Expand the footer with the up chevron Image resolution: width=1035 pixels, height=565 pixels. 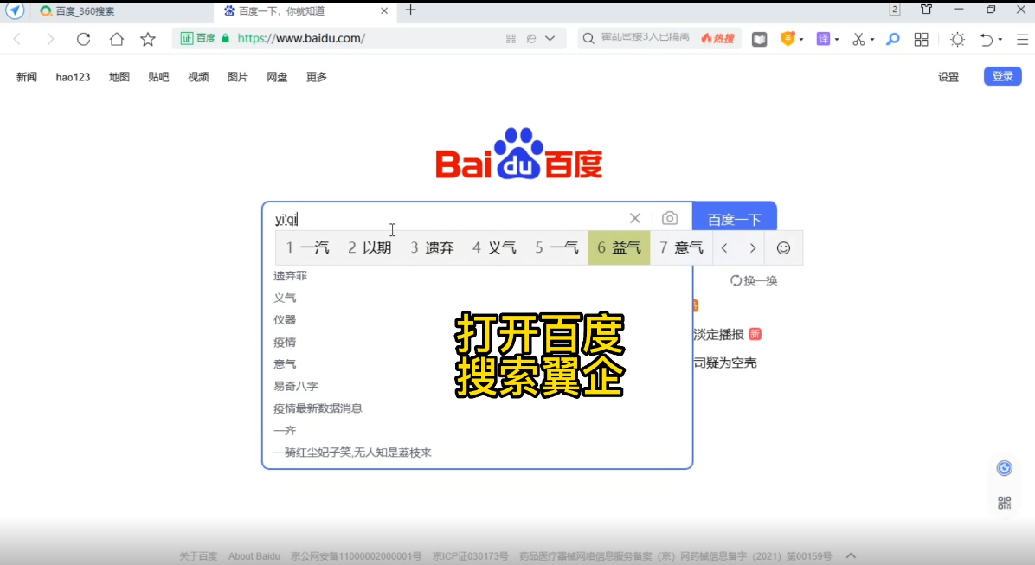click(x=851, y=555)
